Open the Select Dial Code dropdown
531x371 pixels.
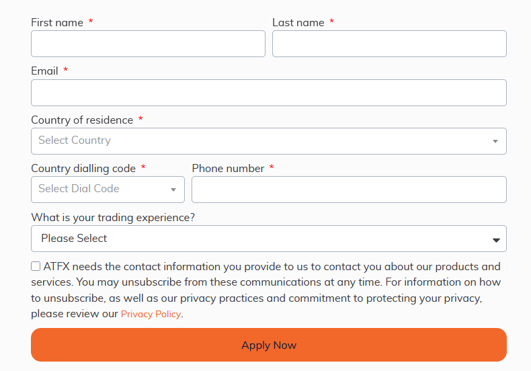[108, 190]
